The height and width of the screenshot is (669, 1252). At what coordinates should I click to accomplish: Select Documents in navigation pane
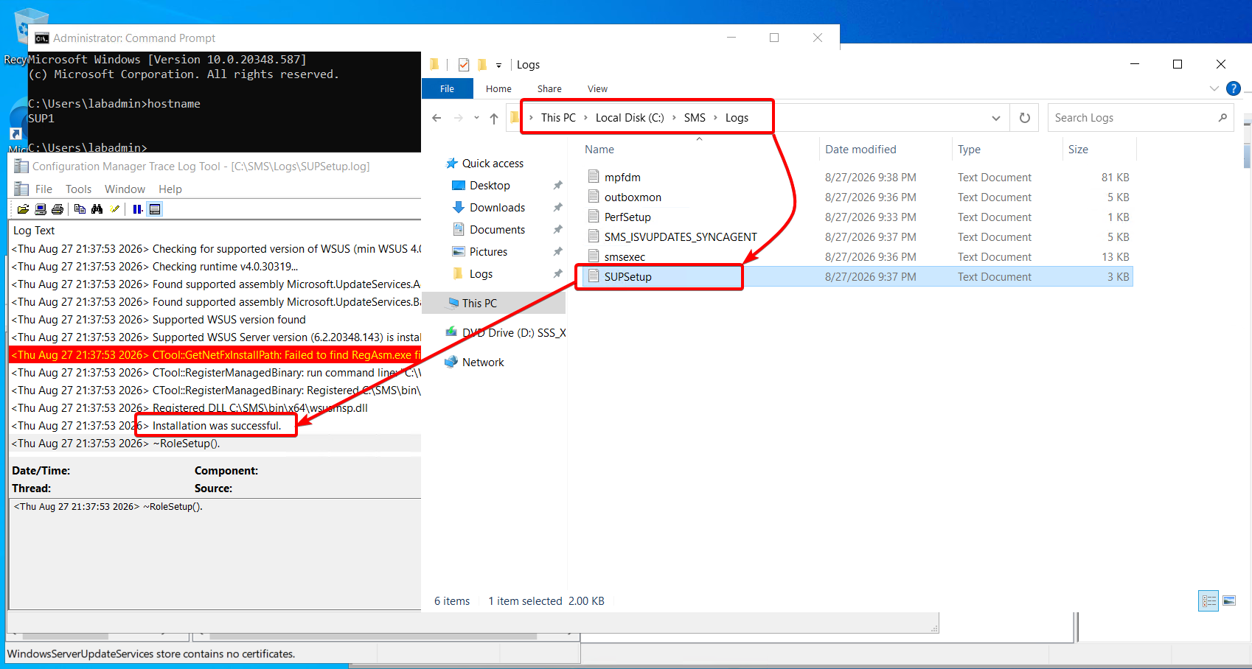(x=497, y=230)
